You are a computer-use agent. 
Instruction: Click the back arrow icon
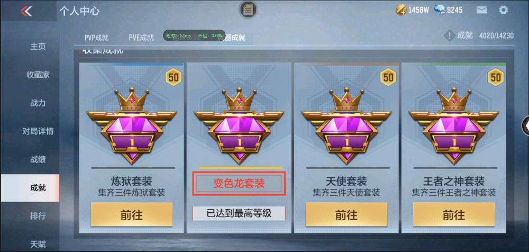[x=26, y=11]
